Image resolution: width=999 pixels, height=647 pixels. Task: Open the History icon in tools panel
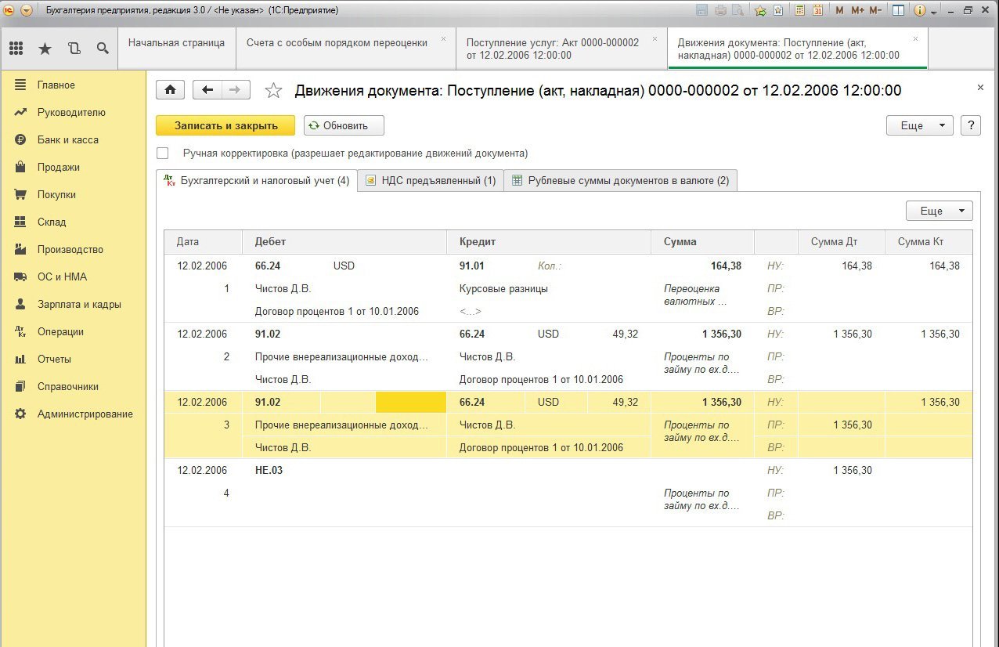pos(74,49)
